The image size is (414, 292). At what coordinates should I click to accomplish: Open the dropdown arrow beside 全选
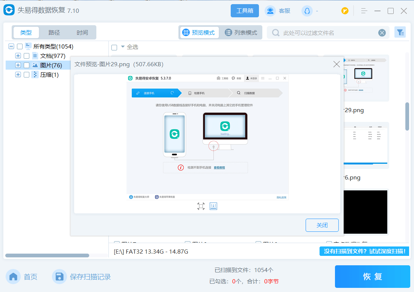point(123,47)
